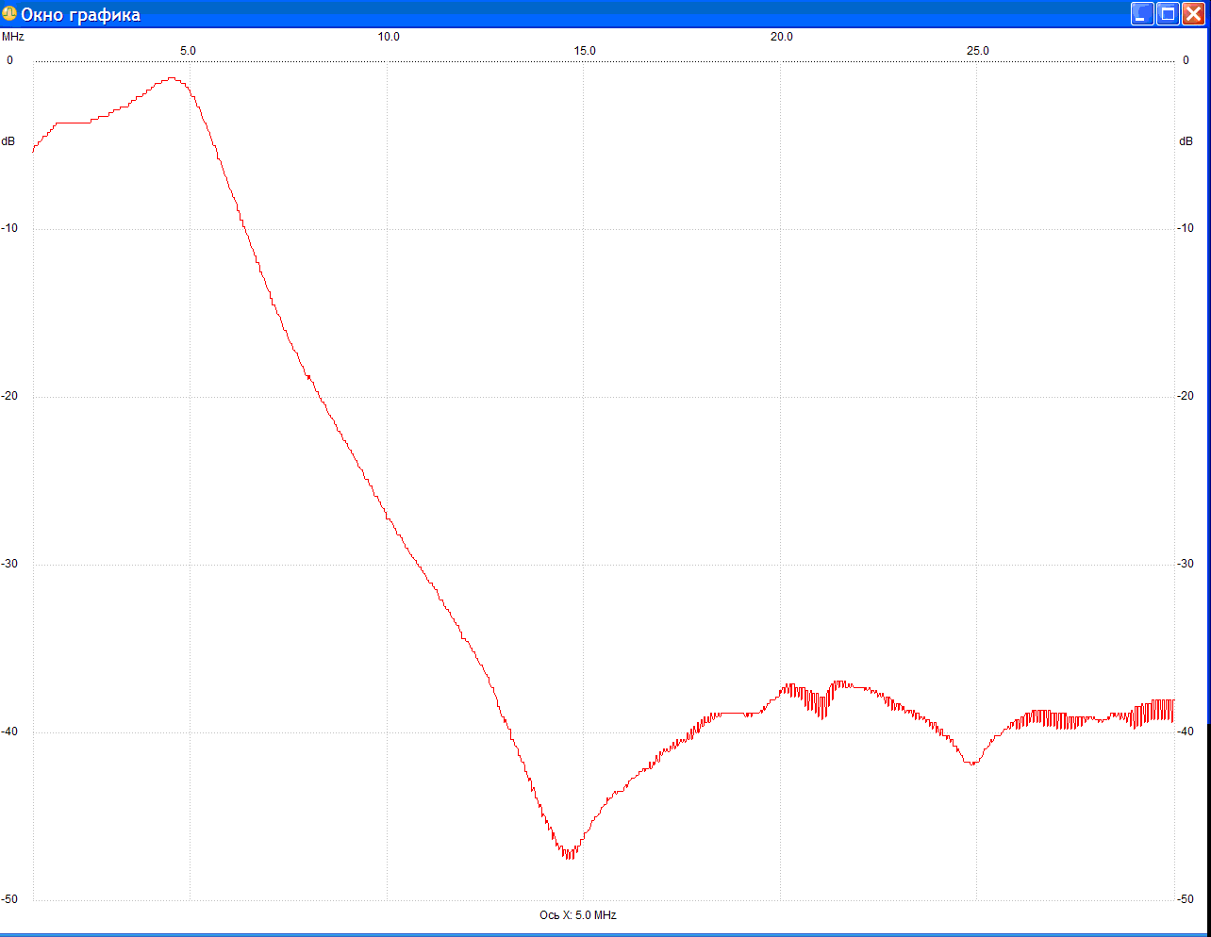Click the 25.0 frequency axis label
Viewport: 1211px width, 937px height.
977,51
